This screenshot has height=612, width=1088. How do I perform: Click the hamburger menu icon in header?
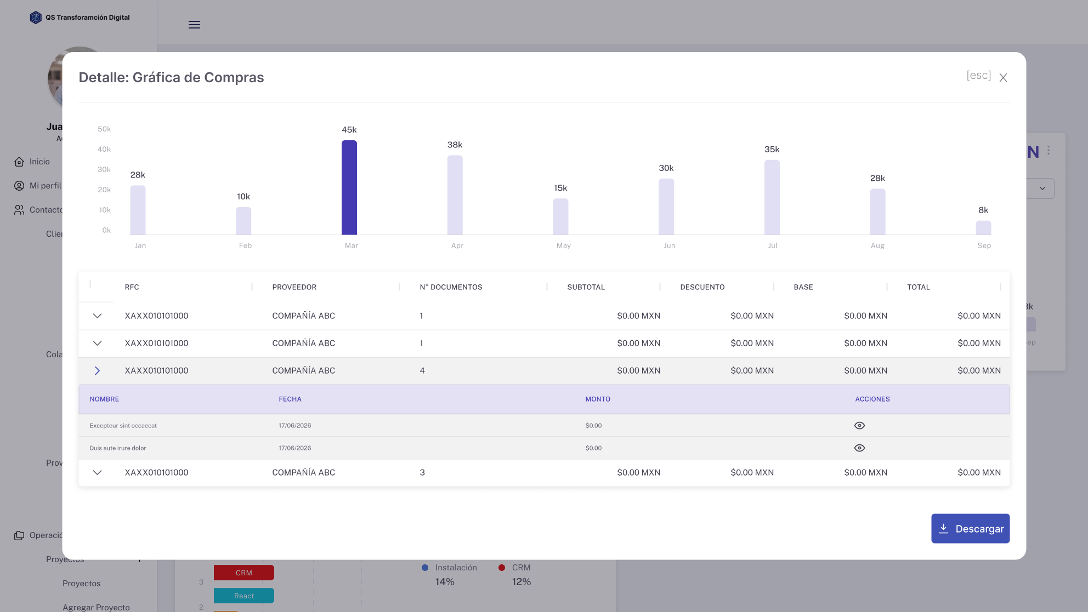[x=194, y=25]
